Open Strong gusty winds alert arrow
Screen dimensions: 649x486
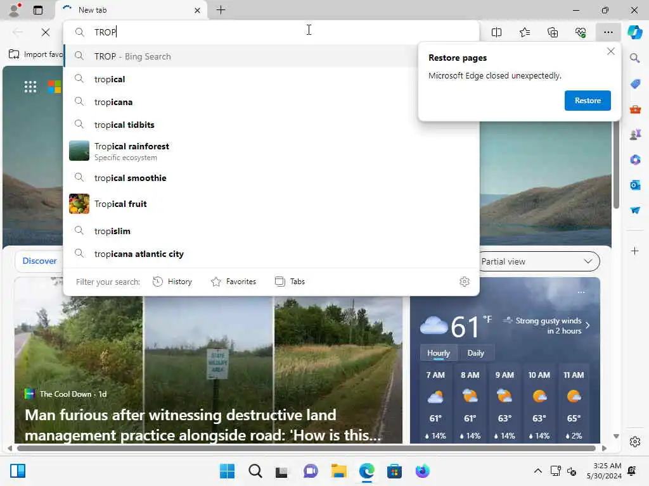(x=588, y=325)
